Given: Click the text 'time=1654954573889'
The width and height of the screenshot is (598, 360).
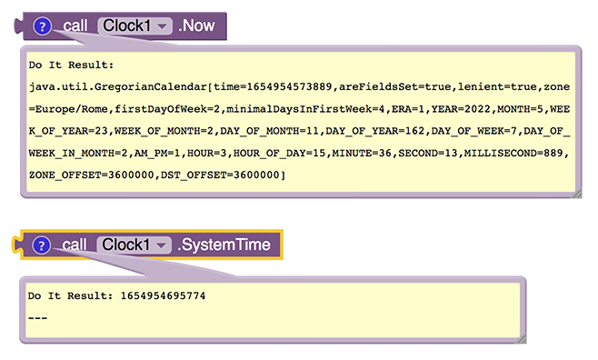Looking at the screenshot, I should (273, 87).
